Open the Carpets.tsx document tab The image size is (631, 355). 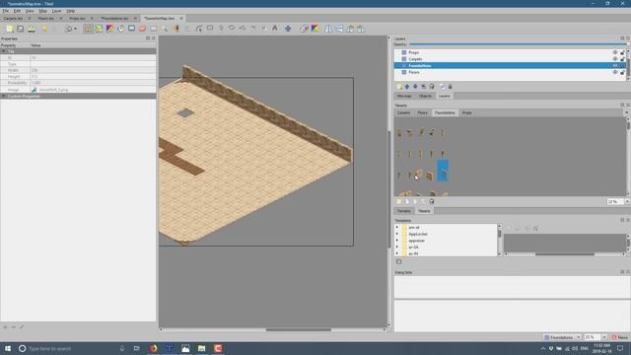point(13,19)
